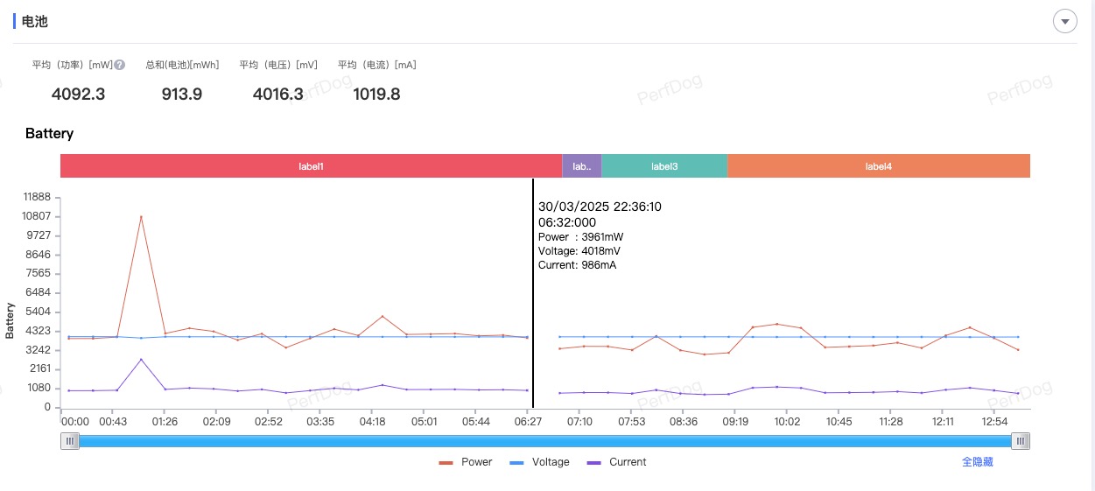Screen dimensions: 1095x491
Task: Click the 06:27 label on the time axis
Action: (527, 422)
